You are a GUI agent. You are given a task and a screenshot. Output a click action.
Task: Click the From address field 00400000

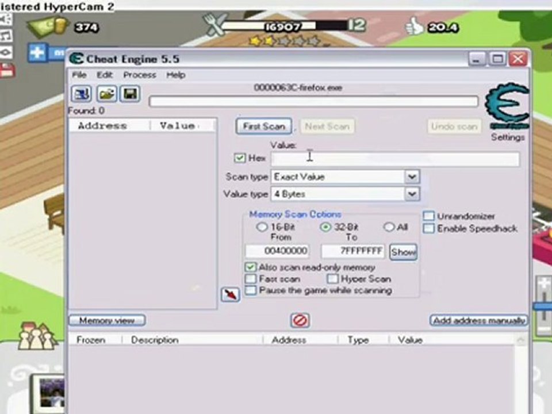[277, 251]
